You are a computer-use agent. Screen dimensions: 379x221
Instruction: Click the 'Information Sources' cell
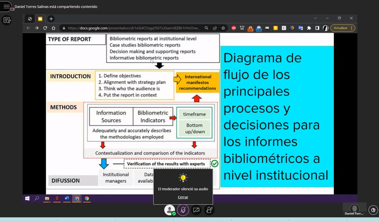click(111, 117)
